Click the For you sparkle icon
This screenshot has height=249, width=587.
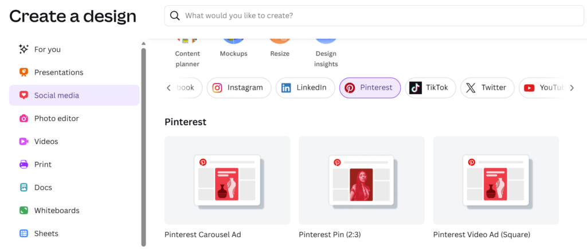pyautogui.click(x=24, y=49)
